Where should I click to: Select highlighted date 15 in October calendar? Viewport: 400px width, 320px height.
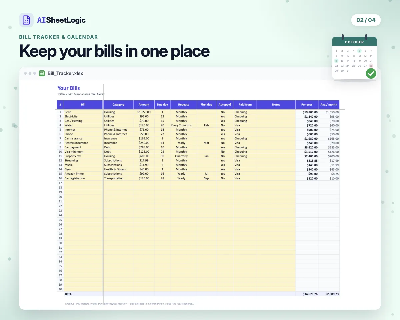[x=336, y=61]
